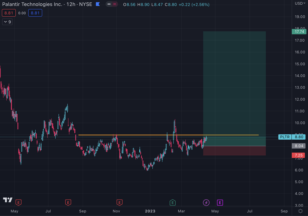Click the Palantir Technologies Inc. symbol title
Screen dimensions: 308x216
click(x=32, y=5)
